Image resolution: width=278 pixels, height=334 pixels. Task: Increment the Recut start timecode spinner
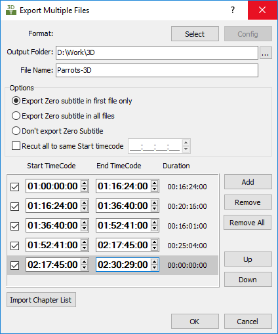point(186,143)
